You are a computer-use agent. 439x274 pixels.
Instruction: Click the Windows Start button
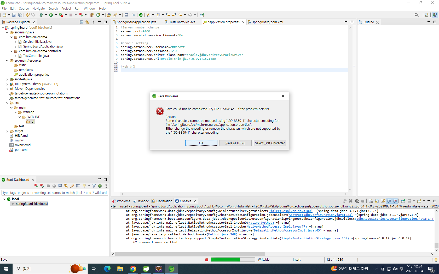[x=6, y=269]
